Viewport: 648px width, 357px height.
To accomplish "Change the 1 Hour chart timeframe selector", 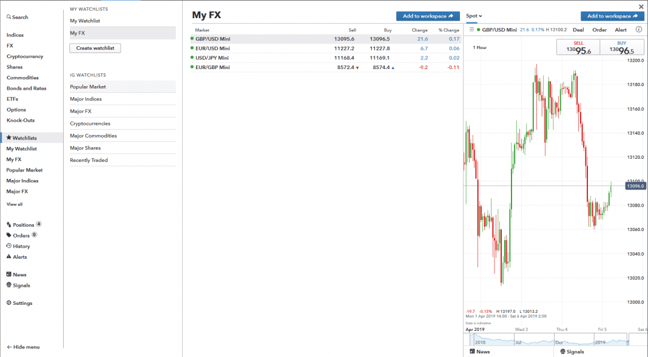I will pos(479,47).
